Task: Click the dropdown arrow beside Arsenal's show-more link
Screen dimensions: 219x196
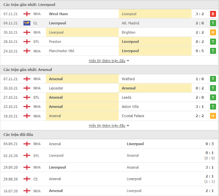Action: [128, 126]
